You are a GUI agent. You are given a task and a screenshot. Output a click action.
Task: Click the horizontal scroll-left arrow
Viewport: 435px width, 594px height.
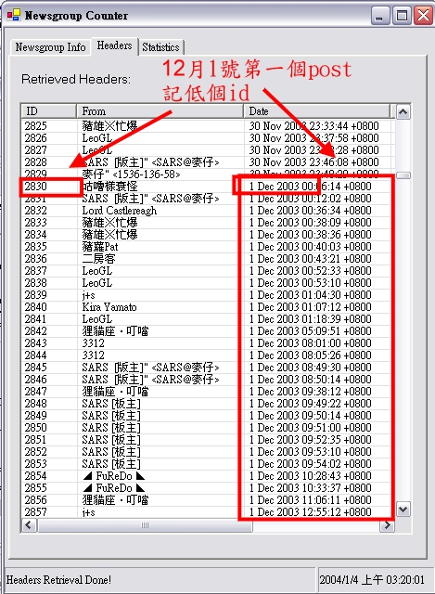29,525
